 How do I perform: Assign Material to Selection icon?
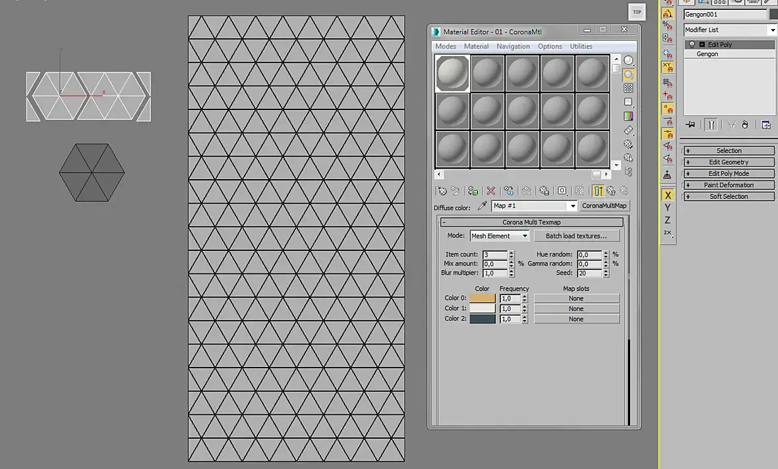pos(473,191)
